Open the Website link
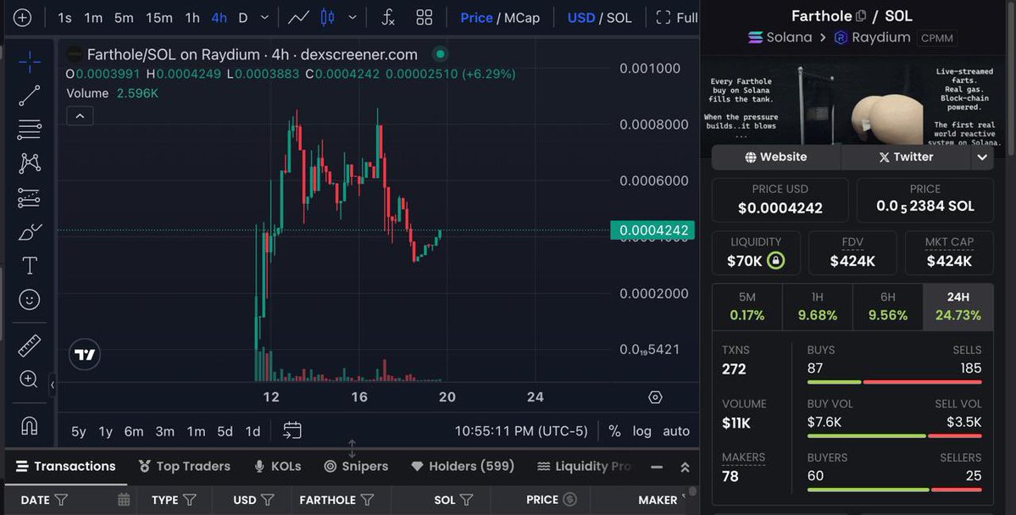This screenshot has width=1016, height=515. [x=775, y=157]
